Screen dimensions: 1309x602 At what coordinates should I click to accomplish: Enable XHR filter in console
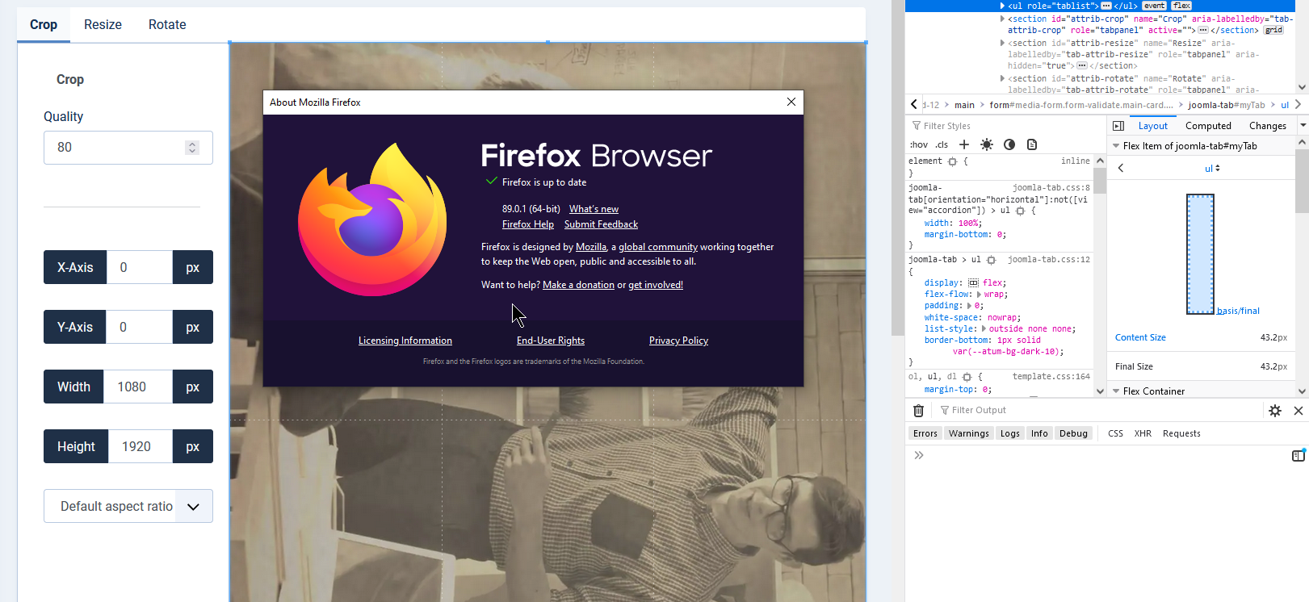pyautogui.click(x=1143, y=433)
